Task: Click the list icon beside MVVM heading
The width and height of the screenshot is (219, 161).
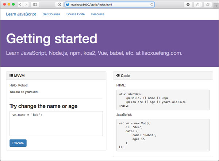Action: (11, 75)
